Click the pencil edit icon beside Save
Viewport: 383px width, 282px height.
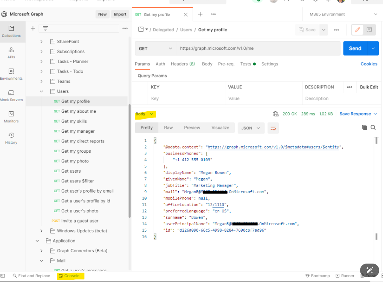pyautogui.click(x=357, y=30)
